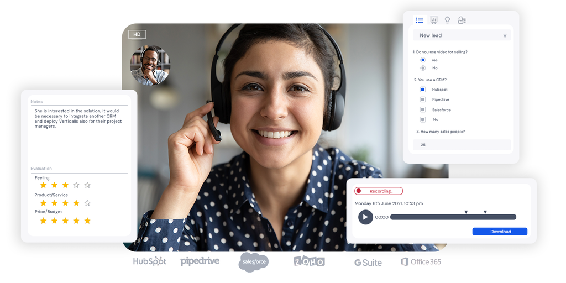Set Product/Service rating to five stars
This screenshot has height=283, width=566.
click(87, 203)
